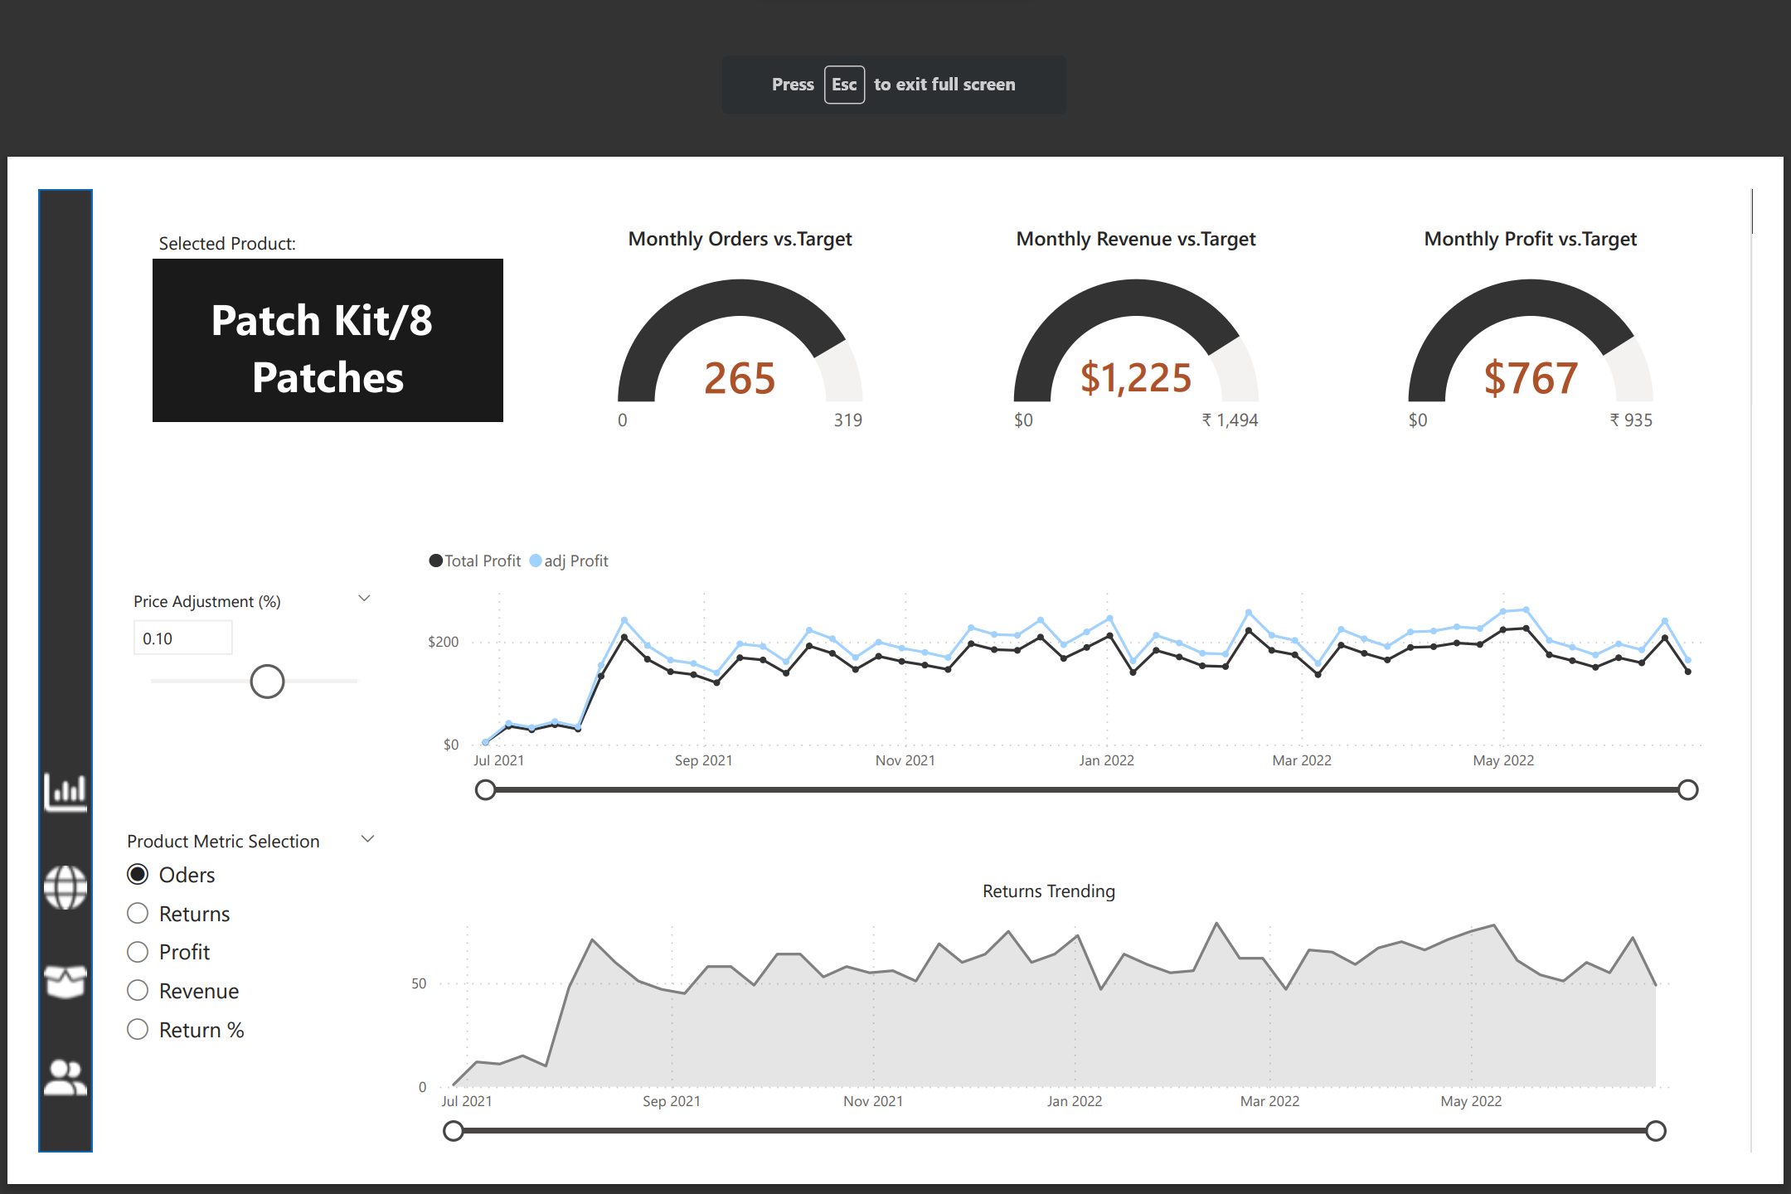This screenshot has width=1791, height=1194.
Task: Click the right range handle below Returns Trending
Action: [1657, 1129]
